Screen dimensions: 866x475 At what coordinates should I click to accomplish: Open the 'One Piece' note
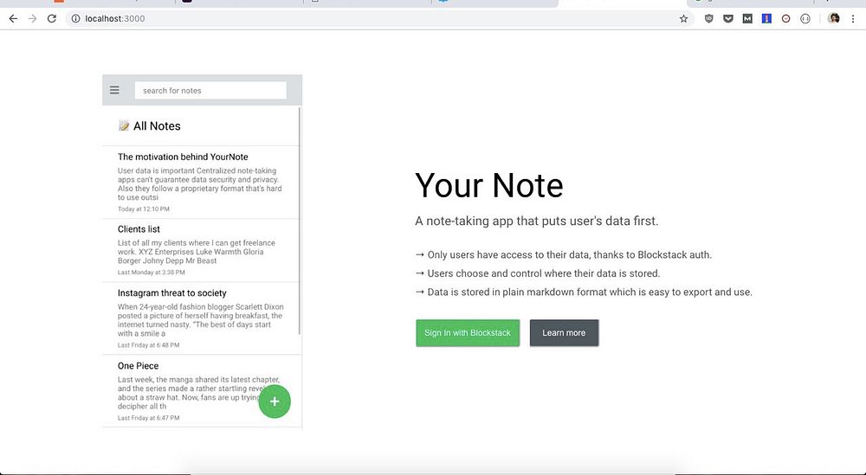point(201,391)
